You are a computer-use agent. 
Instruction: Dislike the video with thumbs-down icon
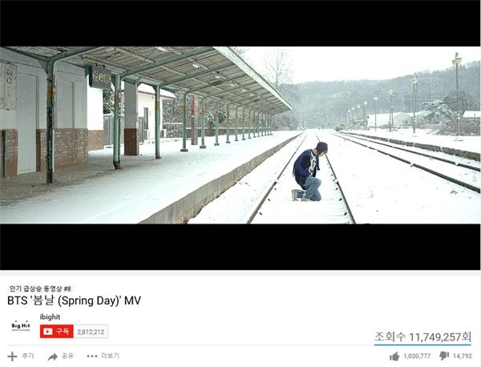tap(444, 356)
